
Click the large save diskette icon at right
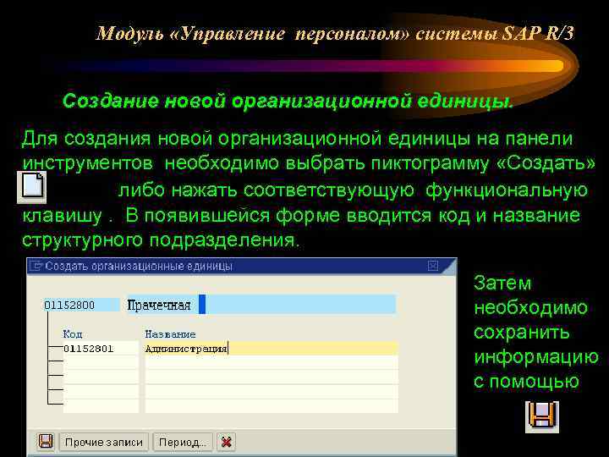click(542, 416)
